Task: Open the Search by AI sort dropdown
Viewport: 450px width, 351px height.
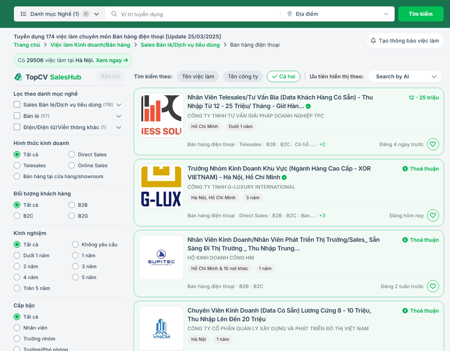Action: 405,76
